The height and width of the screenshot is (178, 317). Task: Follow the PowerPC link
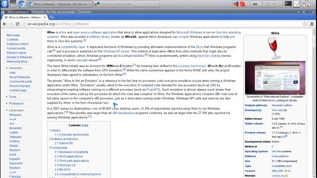coord(153,89)
